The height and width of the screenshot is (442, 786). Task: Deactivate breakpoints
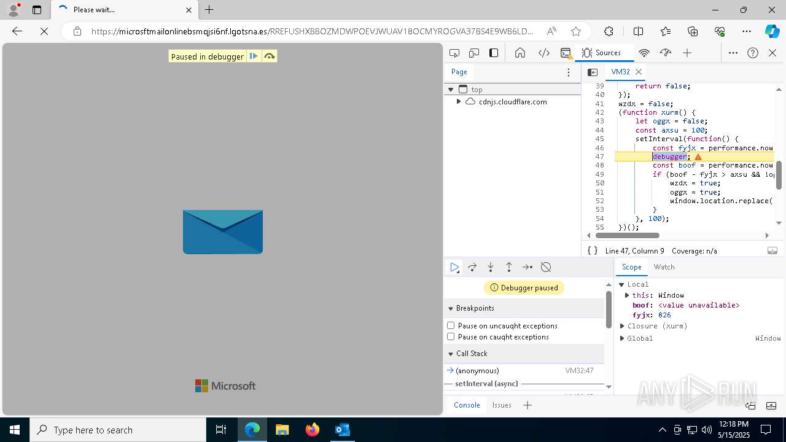tap(546, 267)
